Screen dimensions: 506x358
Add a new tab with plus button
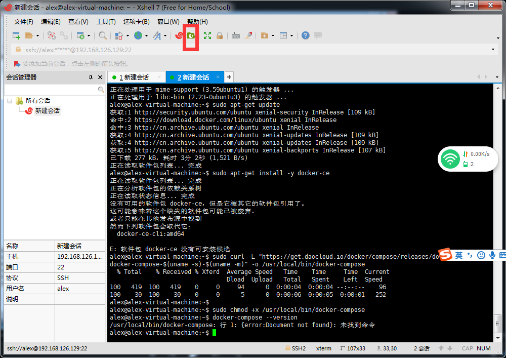click(229, 77)
